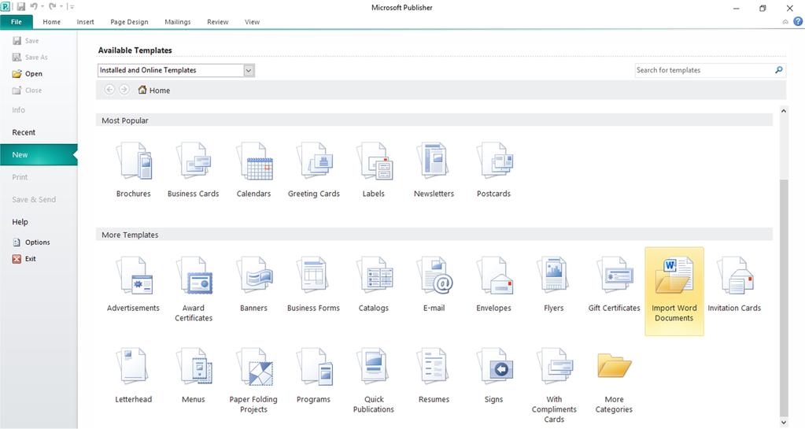The height and width of the screenshot is (429, 805).
Task: Browse the Business Forms templates
Action: pyautogui.click(x=314, y=285)
